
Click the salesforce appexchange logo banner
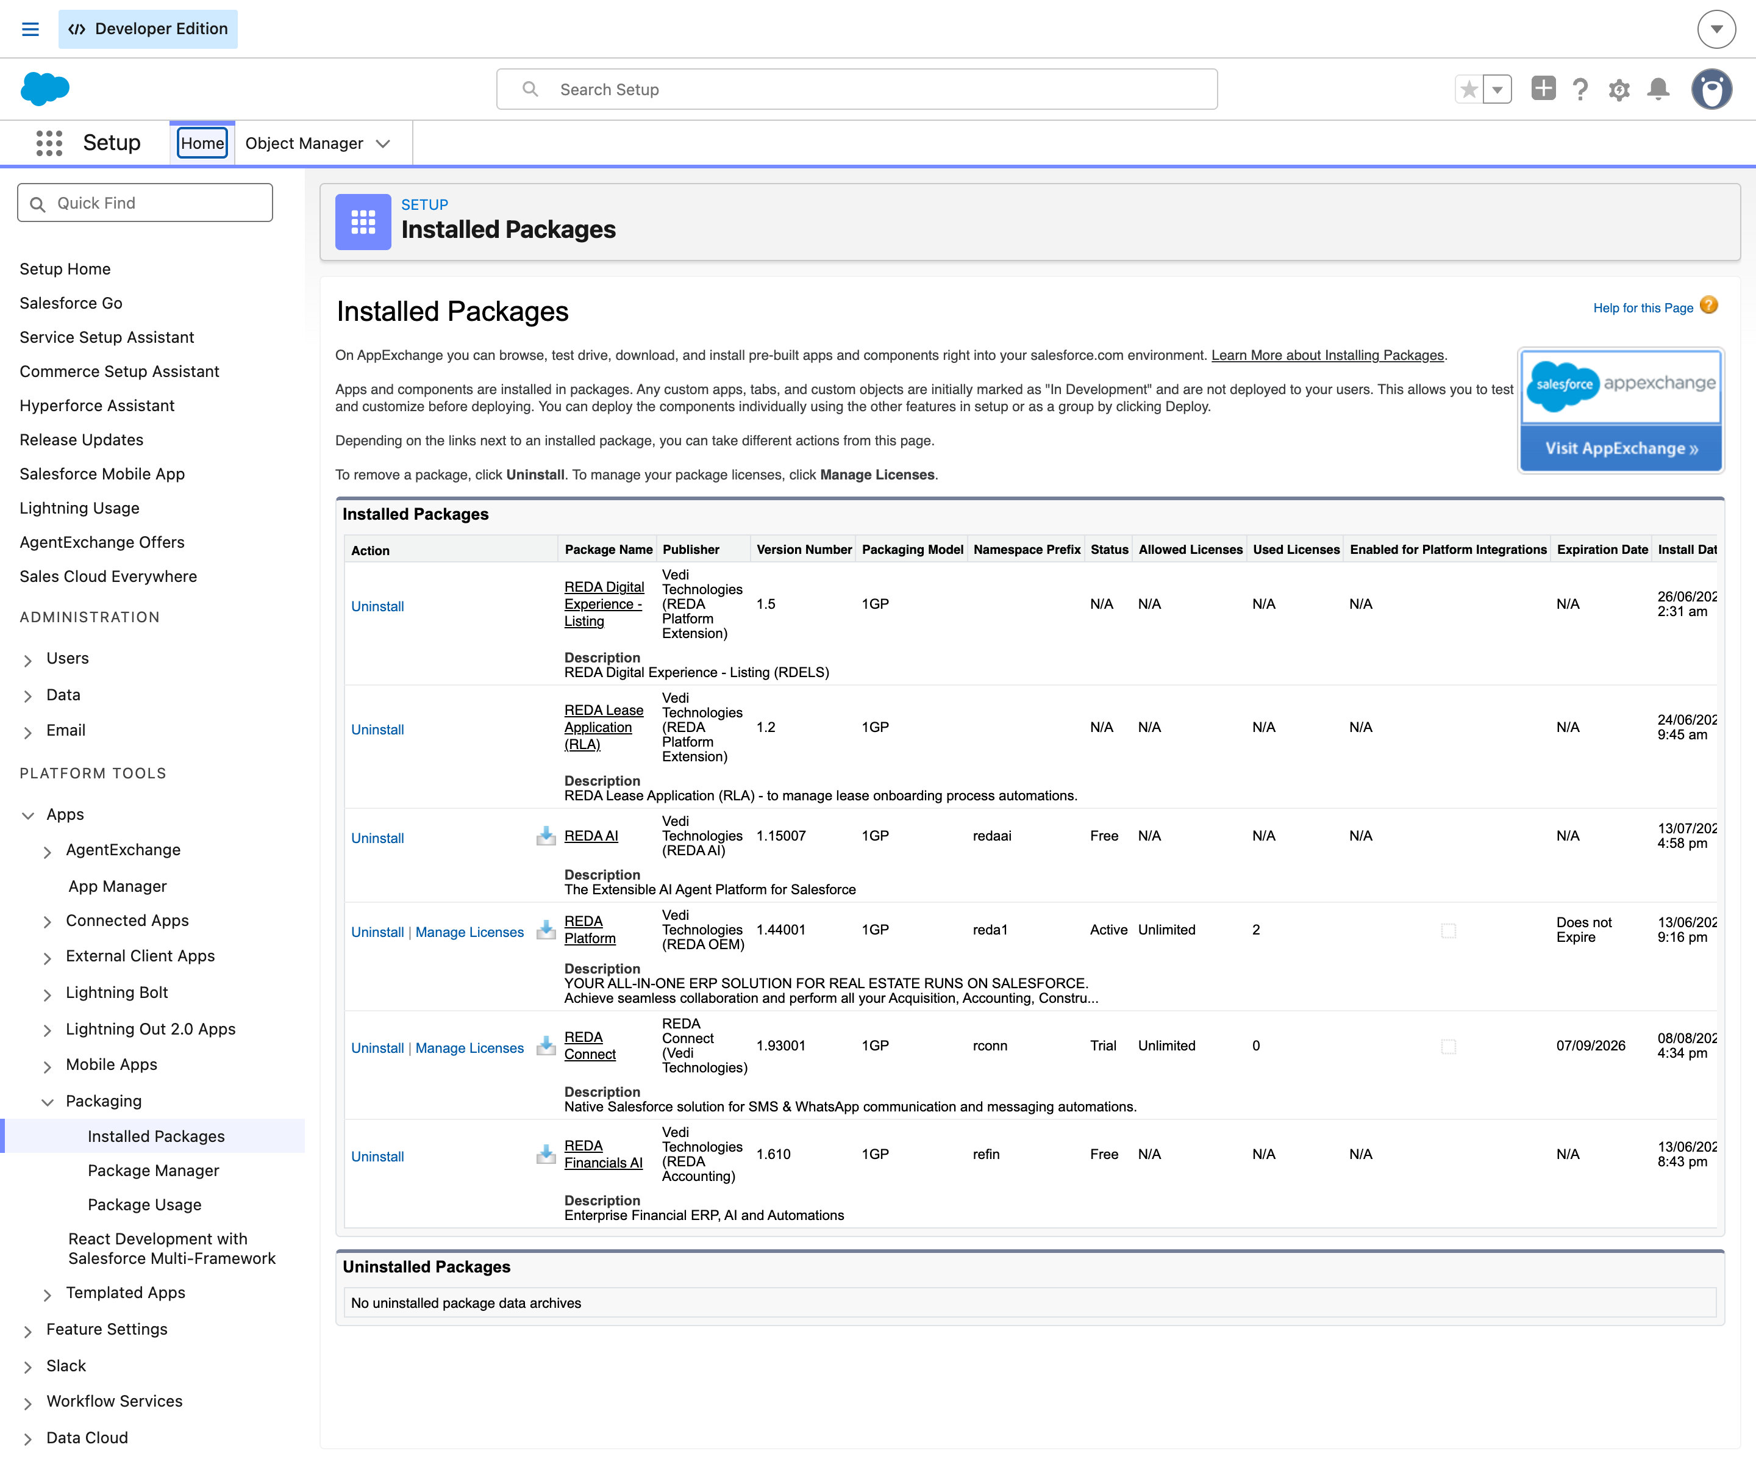tap(1621, 386)
